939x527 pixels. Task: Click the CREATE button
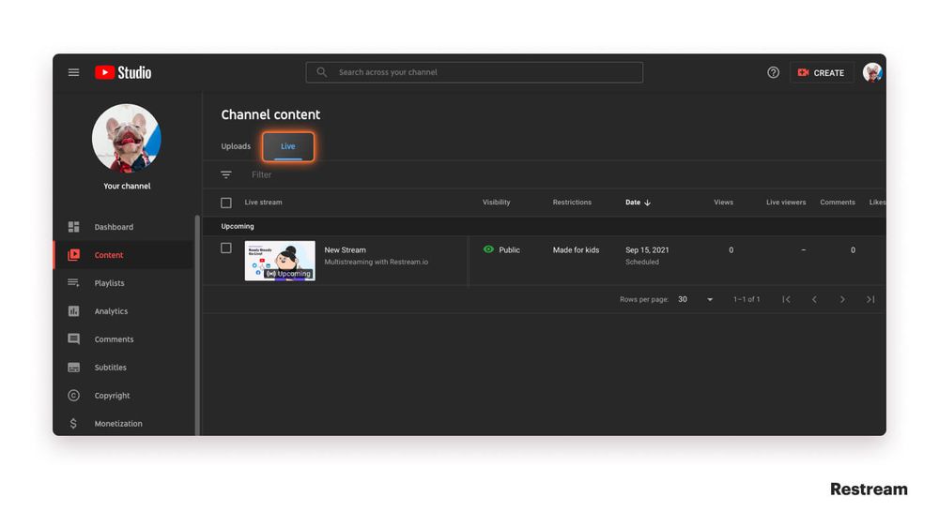coord(821,72)
